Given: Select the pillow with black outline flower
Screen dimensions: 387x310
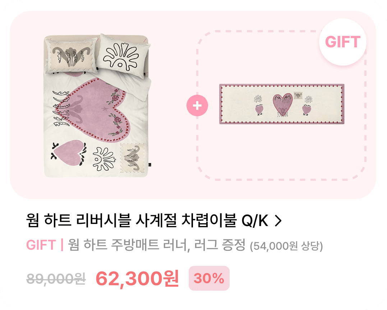Looking at the screenshot, I should (123, 56).
